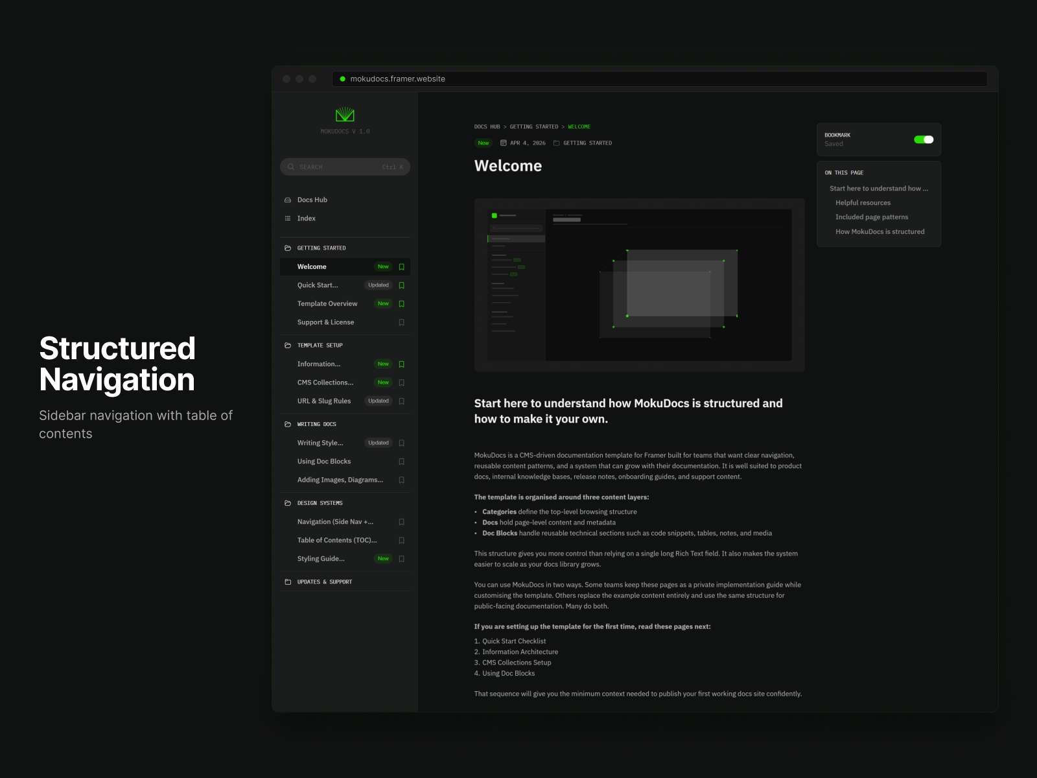Open the Support & License page
Image resolution: width=1037 pixels, height=778 pixels.
(345, 322)
